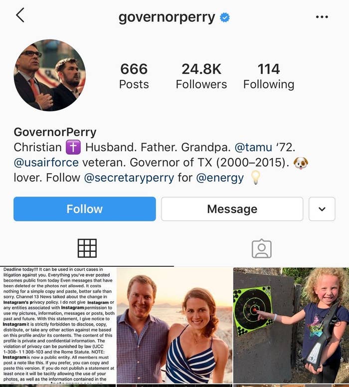
Task: Expand suggested accounts with chevron button
Action: 322,209
